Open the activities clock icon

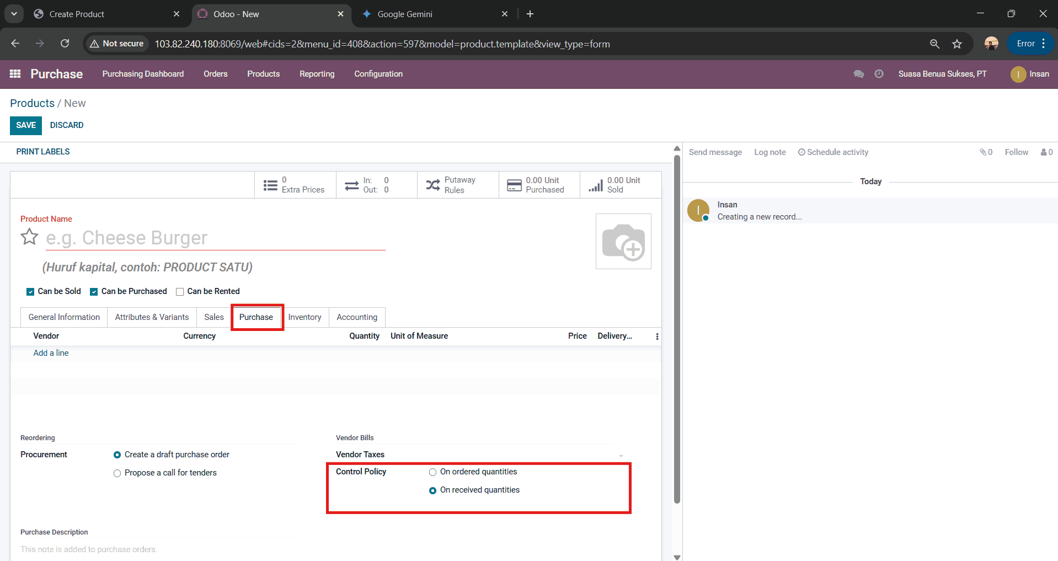pos(879,74)
